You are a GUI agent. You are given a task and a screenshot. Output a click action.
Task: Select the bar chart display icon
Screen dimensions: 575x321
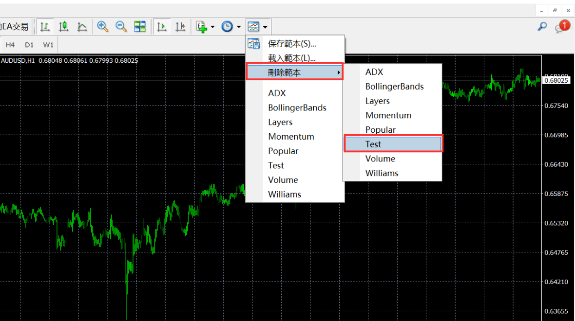pos(45,27)
